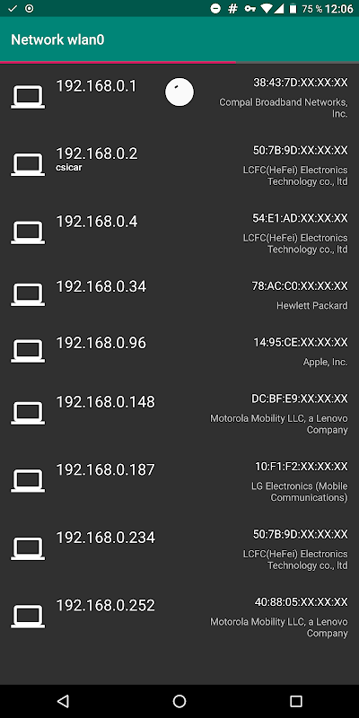The width and height of the screenshot is (359, 718).
Task: Select the Compal Broadband Networks vendor text
Action: (284, 108)
